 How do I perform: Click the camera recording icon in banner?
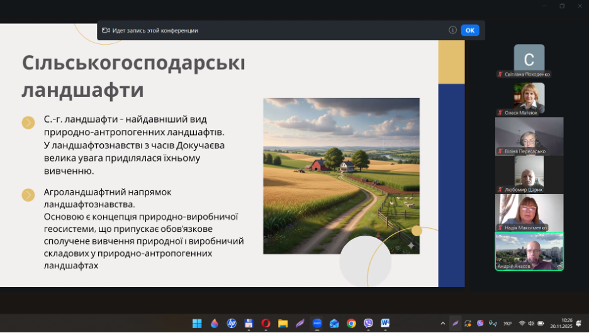point(106,30)
